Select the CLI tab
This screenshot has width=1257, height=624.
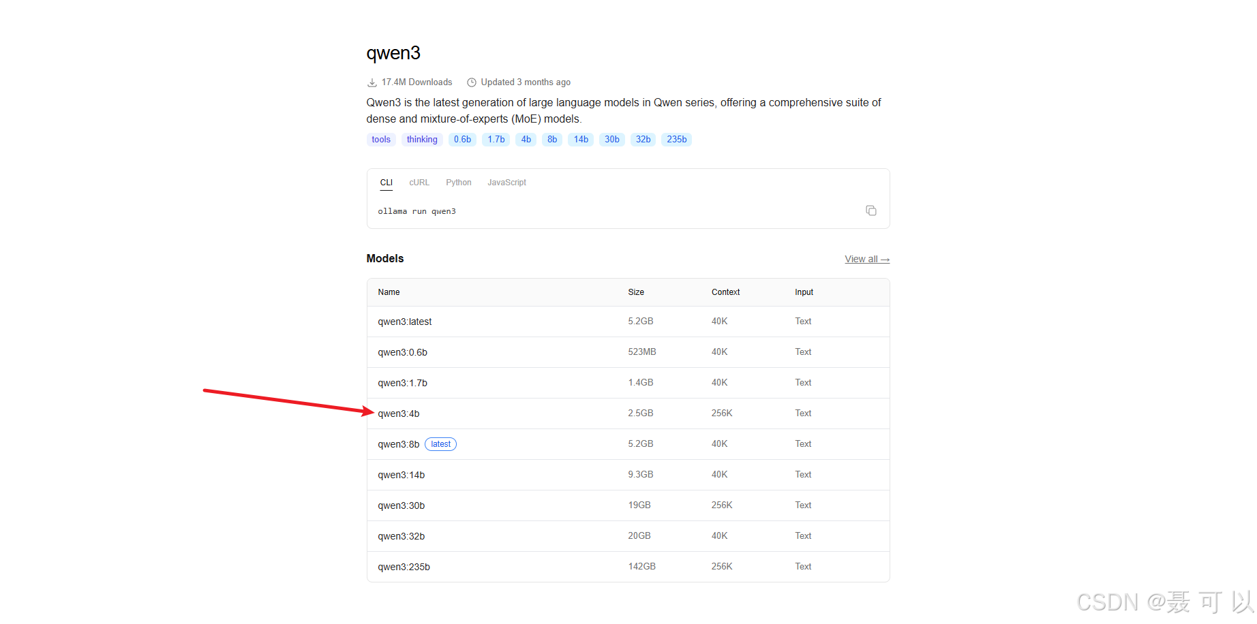pyautogui.click(x=387, y=183)
